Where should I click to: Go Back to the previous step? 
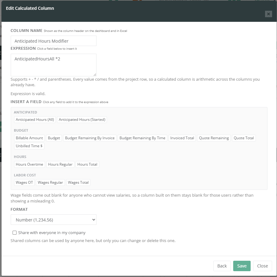[222, 266]
